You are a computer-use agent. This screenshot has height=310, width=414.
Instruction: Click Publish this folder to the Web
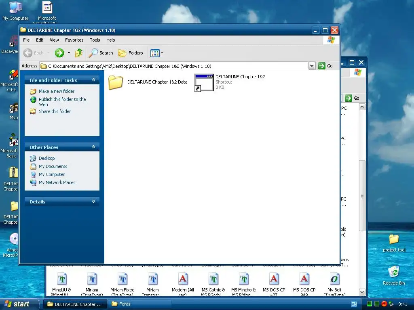pyautogui.click(x=62, y=102)
